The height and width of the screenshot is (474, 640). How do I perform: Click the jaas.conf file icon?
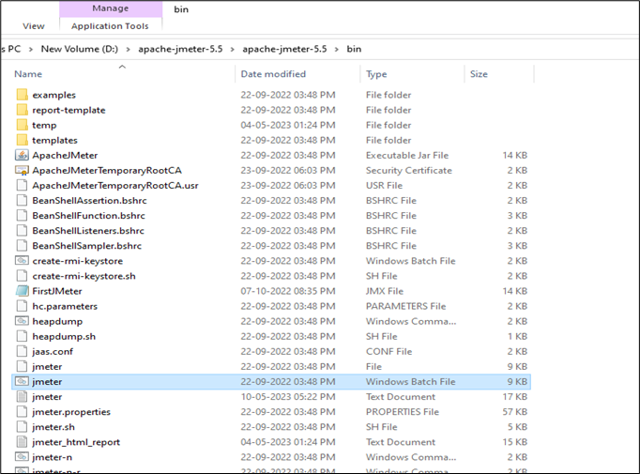click(22, 352)
